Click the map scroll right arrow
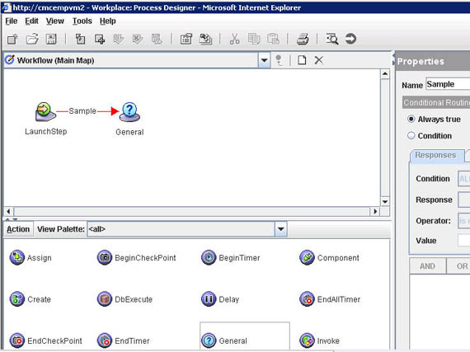470x352 pixels. 375,212
